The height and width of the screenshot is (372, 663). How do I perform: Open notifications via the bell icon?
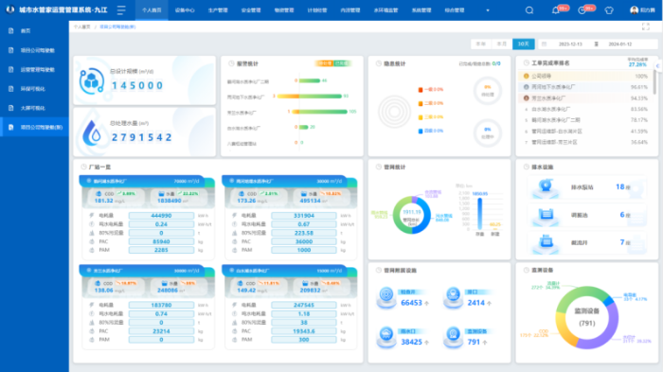[556, 10]
